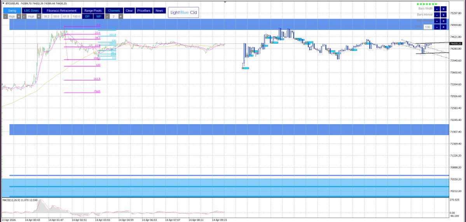Toggle the WP weekly pivots button
Image resolution: width=466 pixels, height=222 pixels.
click(99, 16)
